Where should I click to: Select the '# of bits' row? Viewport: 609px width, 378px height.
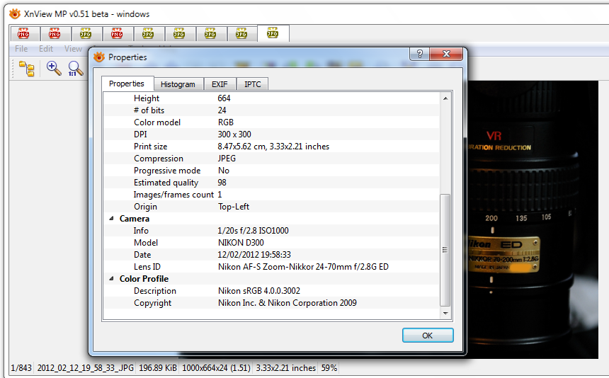271,110
